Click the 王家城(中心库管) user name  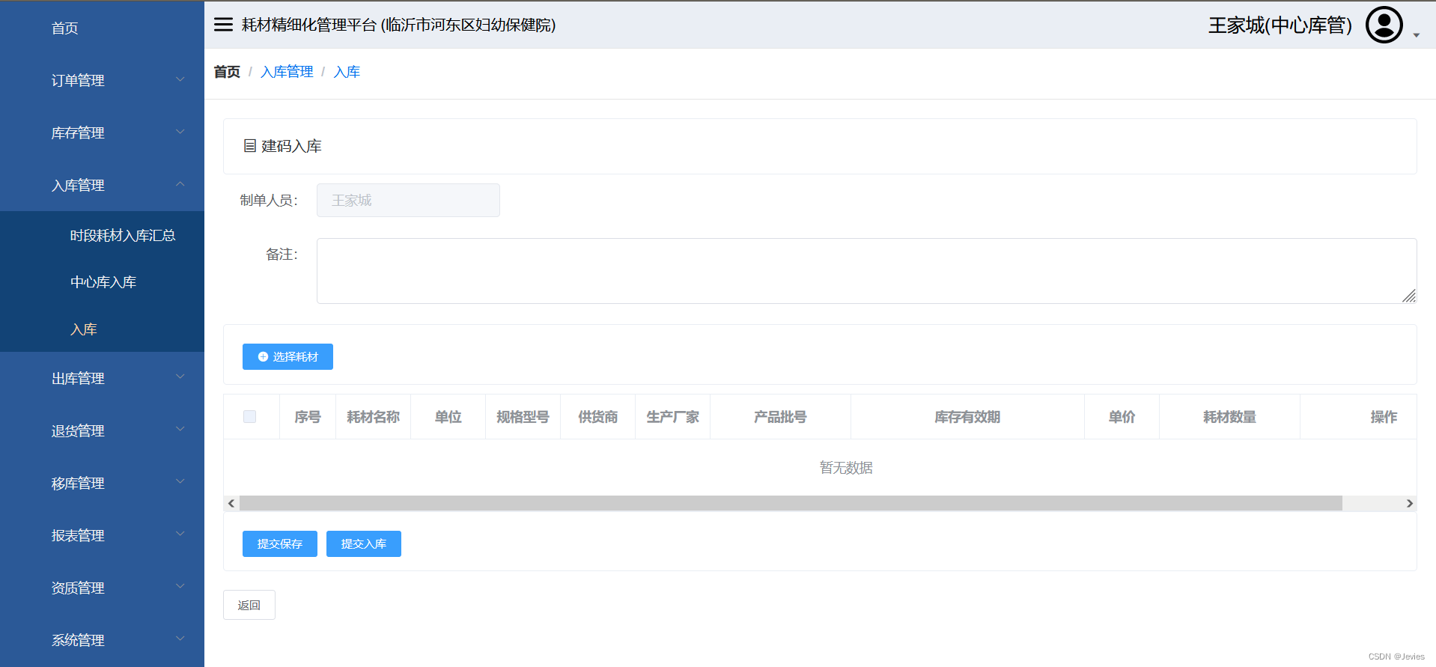click(x=1280, y=25)
